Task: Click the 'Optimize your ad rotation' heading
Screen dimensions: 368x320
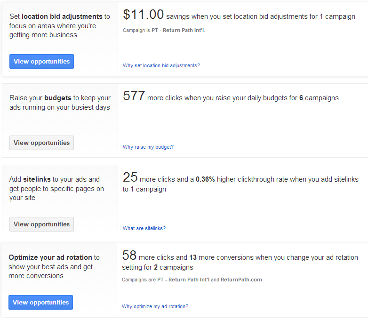Action: pyautogui.click(x=50, y=257)
